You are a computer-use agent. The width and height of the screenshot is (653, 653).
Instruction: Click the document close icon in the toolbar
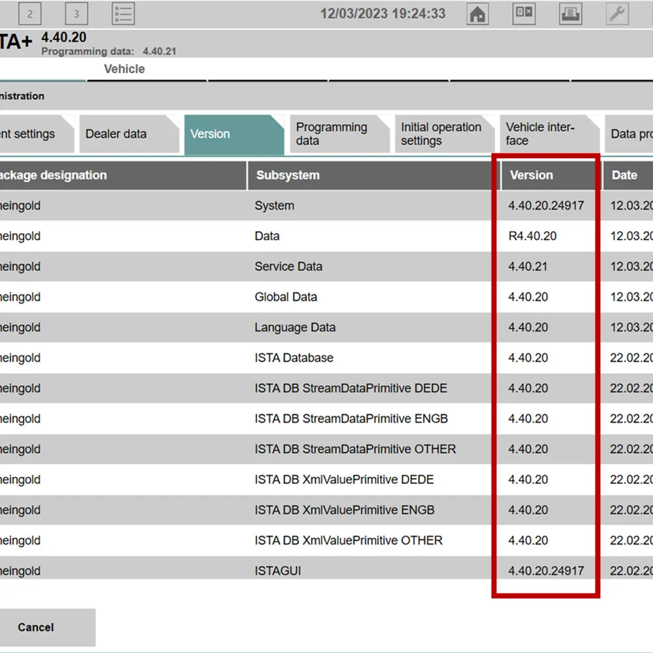coord(524,13)
